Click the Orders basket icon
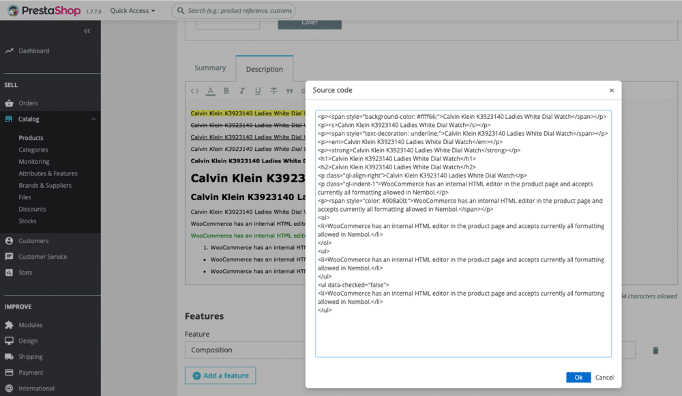The image size is (682, 396). point(9,103)
